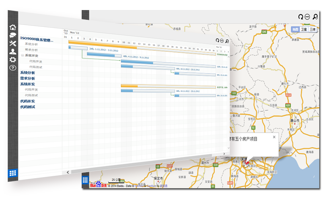Select the bold 系统开发 row

point(28,84)
